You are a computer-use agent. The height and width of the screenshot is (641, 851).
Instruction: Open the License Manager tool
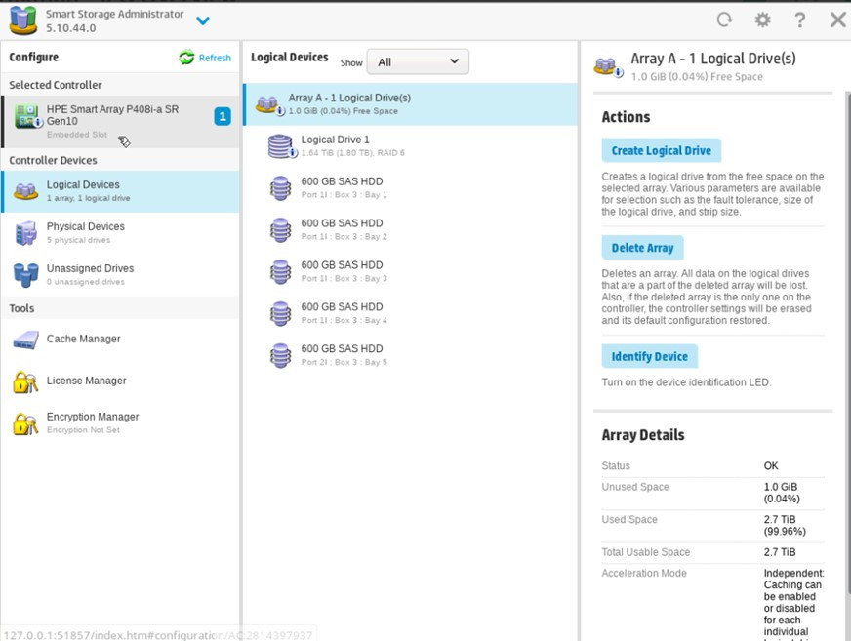point(120,381)
